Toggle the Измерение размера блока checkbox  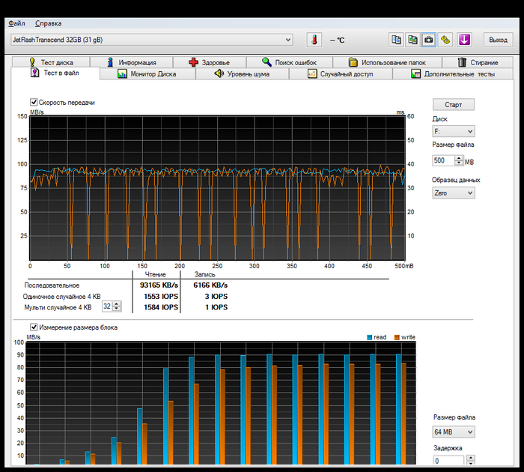pos(34,327)
